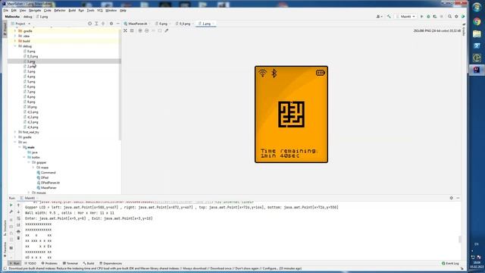
Task: Open IDE settings gear in top toolbar
Action: click(x=456, y=17)
